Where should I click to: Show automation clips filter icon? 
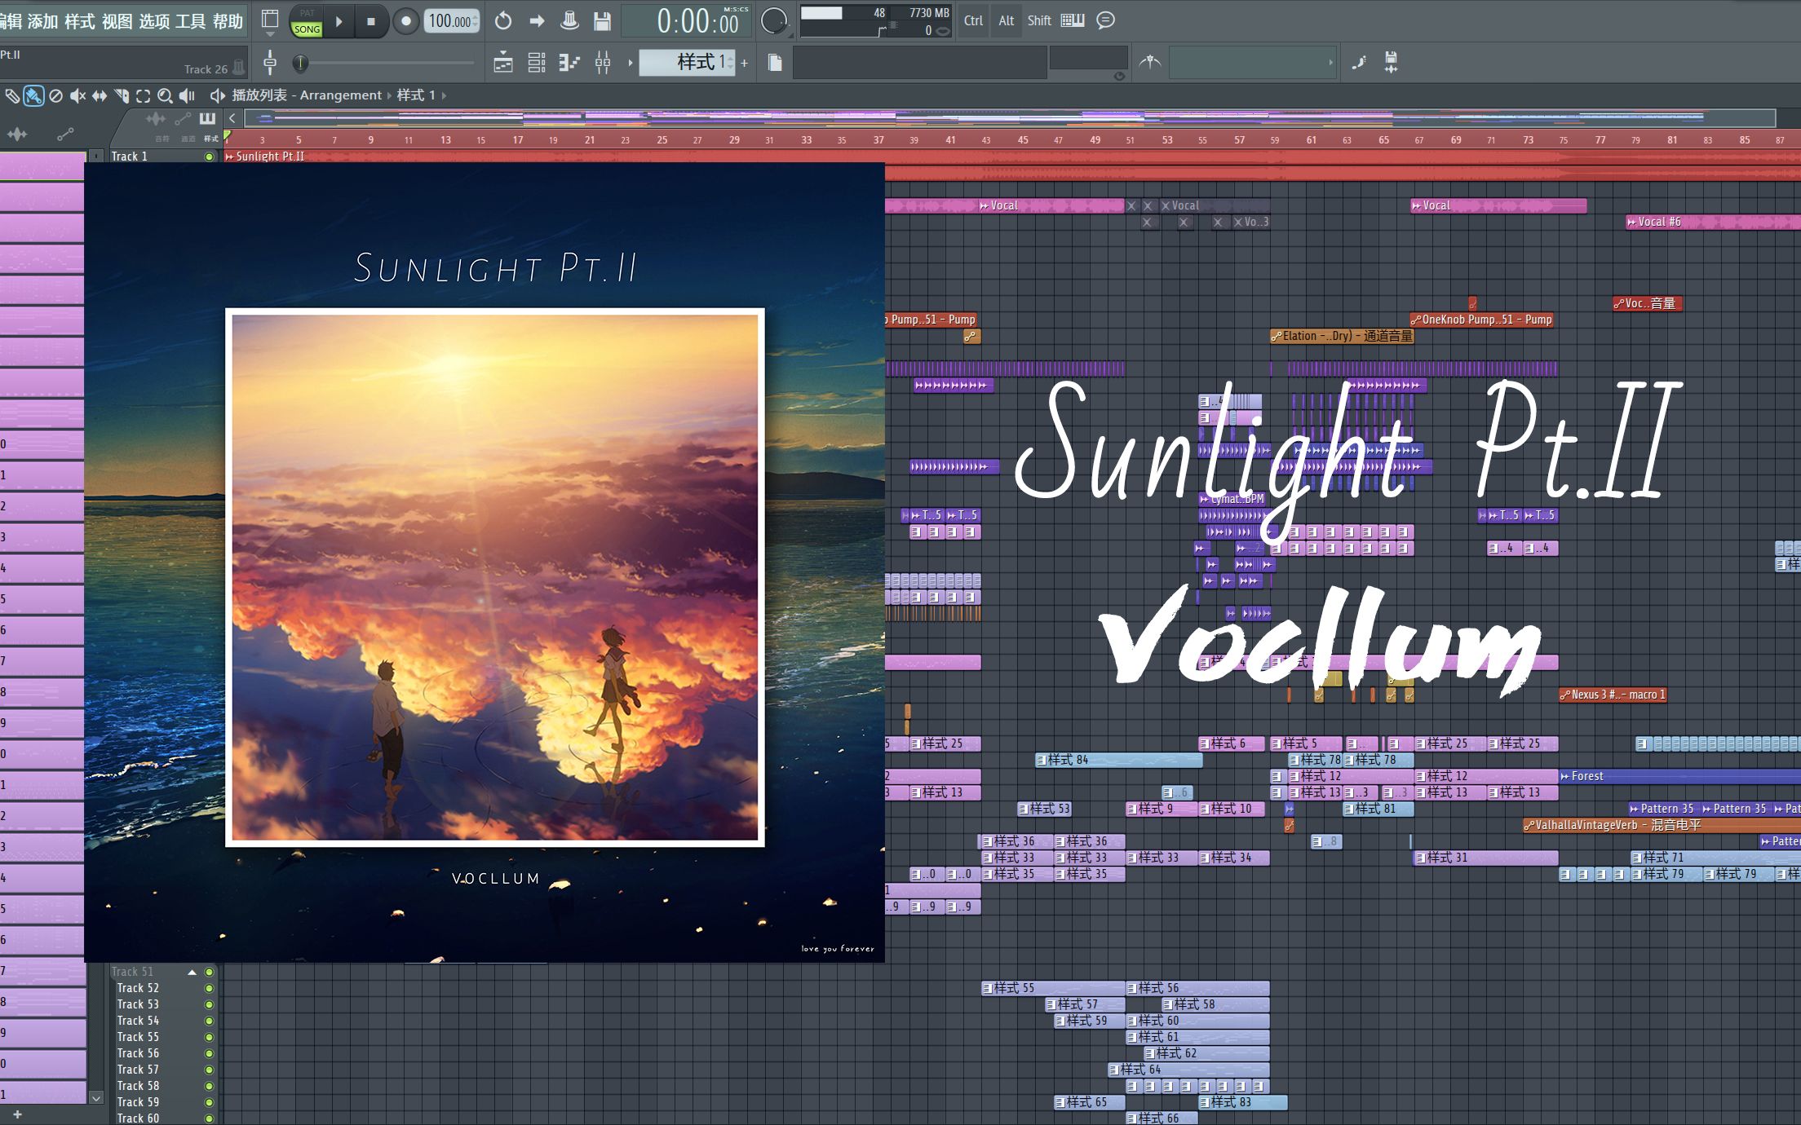click(x=65, y=135)
